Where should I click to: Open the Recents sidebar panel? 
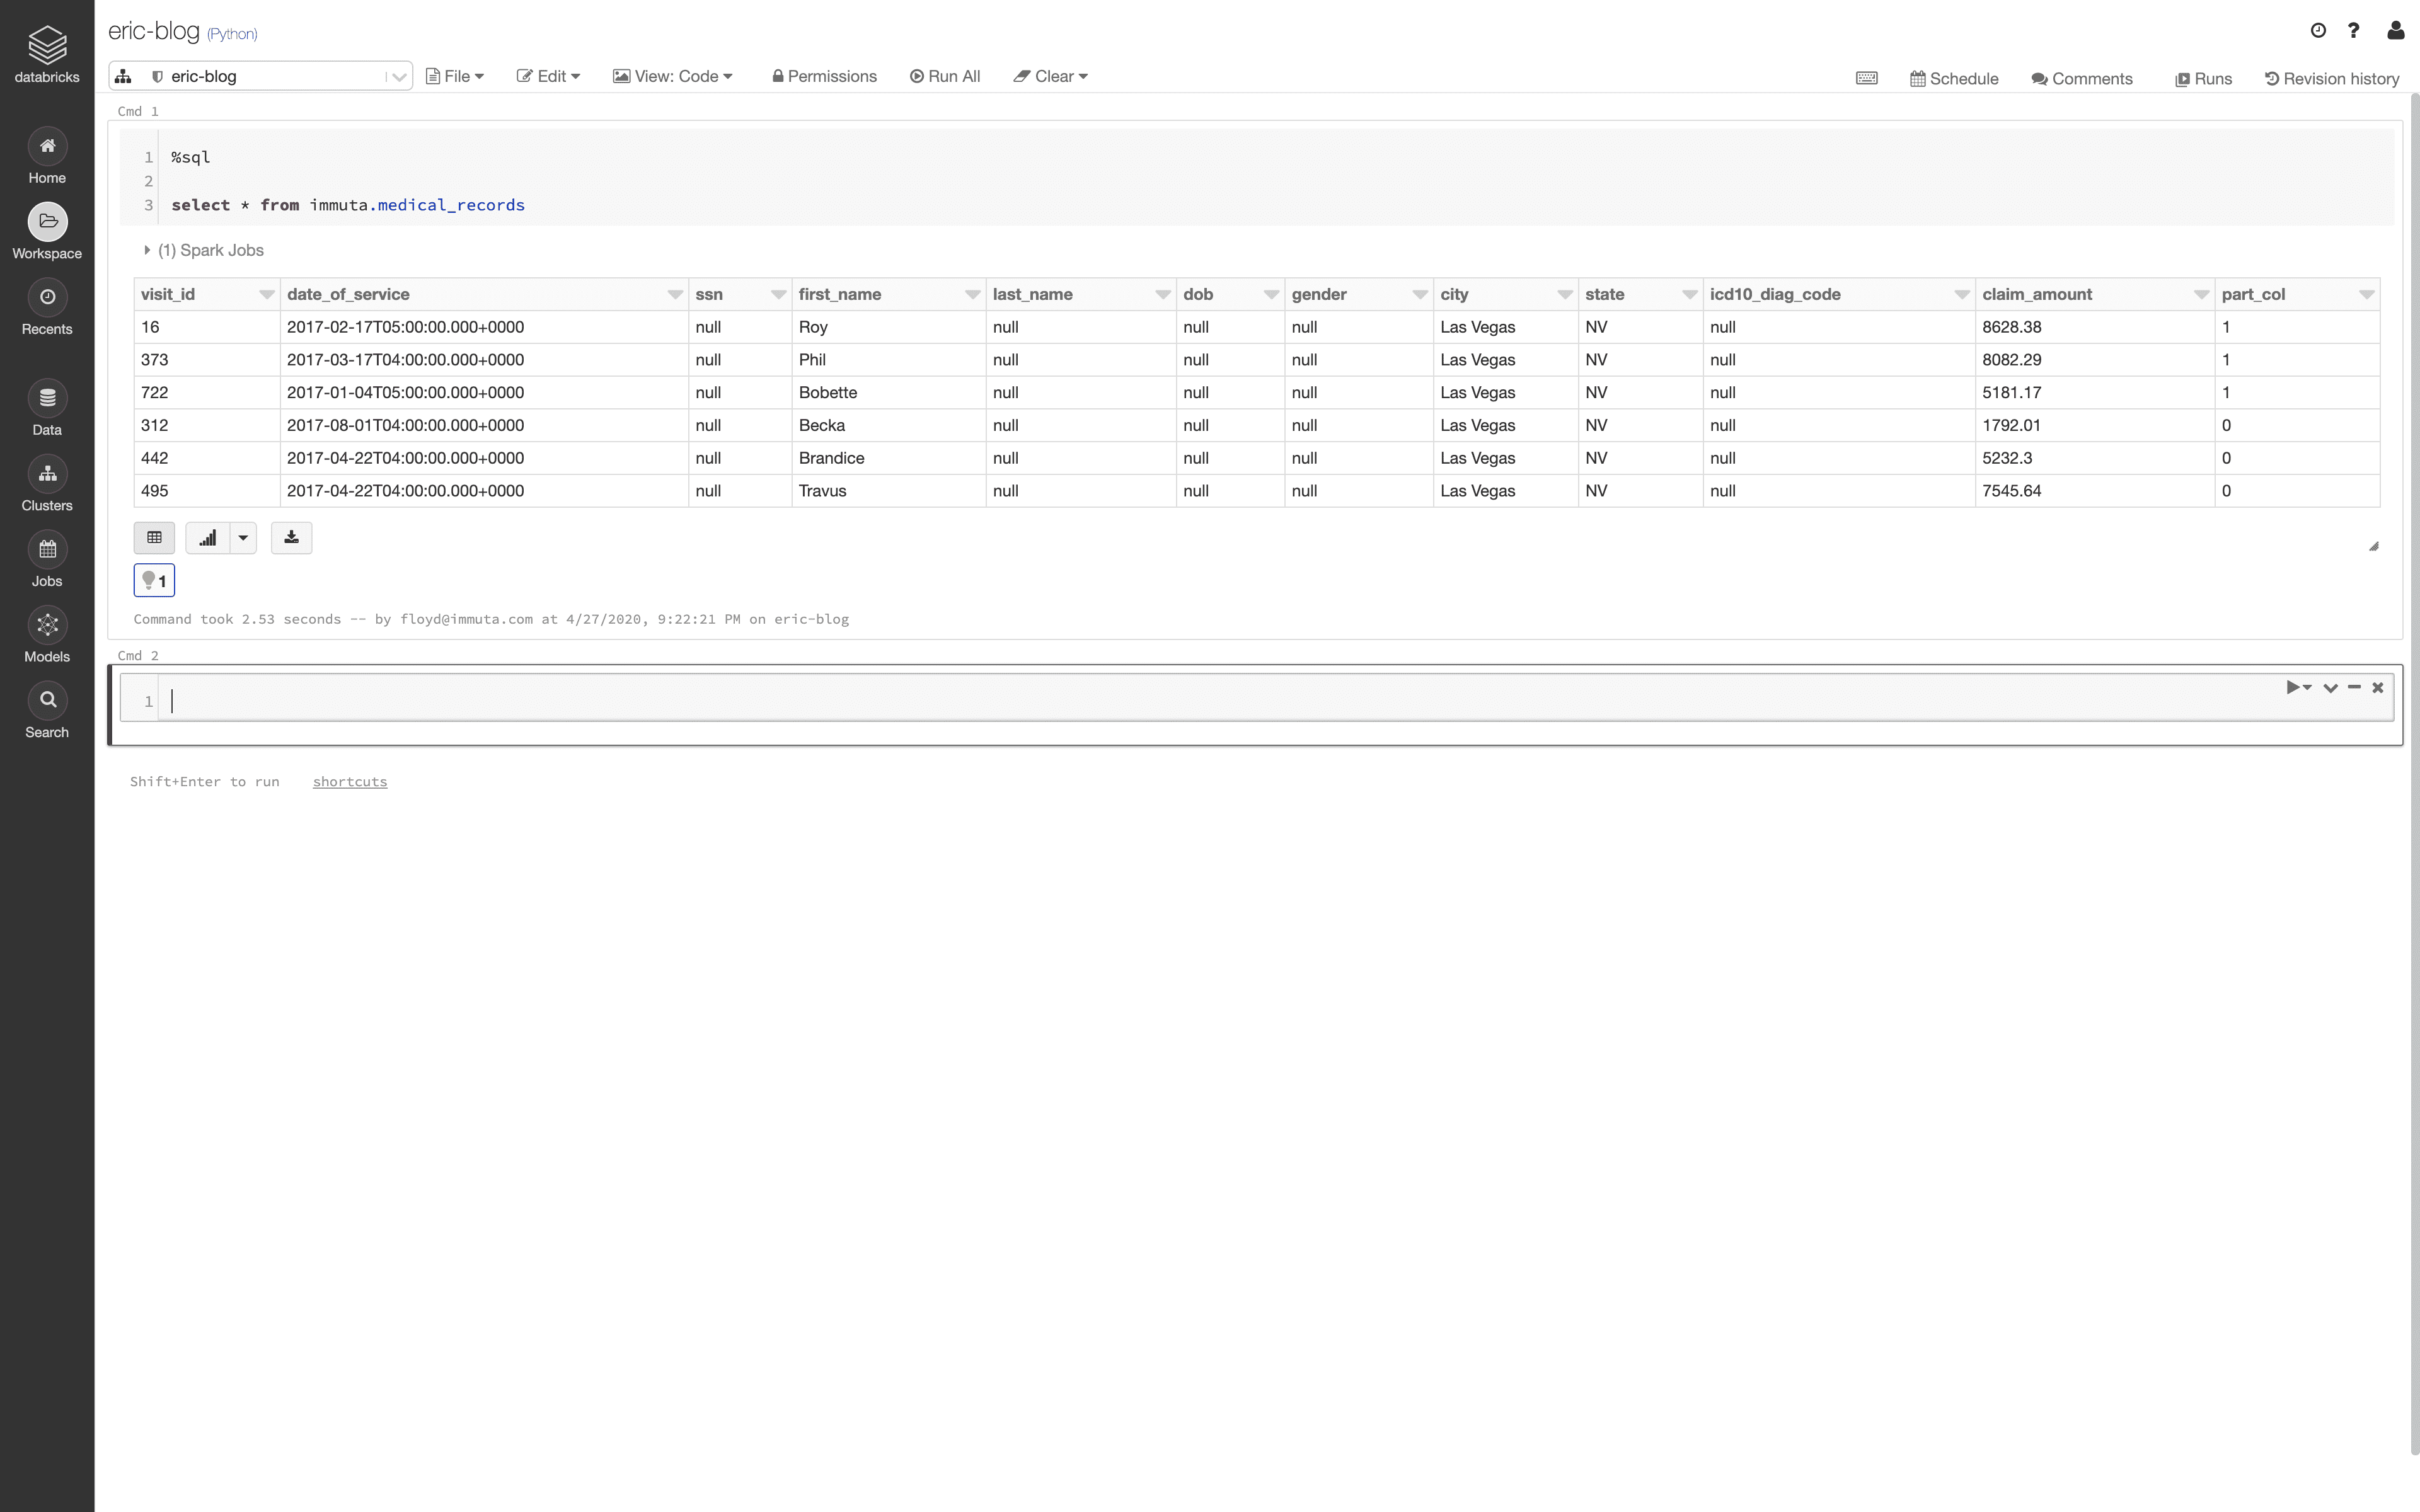pos(47,308)
